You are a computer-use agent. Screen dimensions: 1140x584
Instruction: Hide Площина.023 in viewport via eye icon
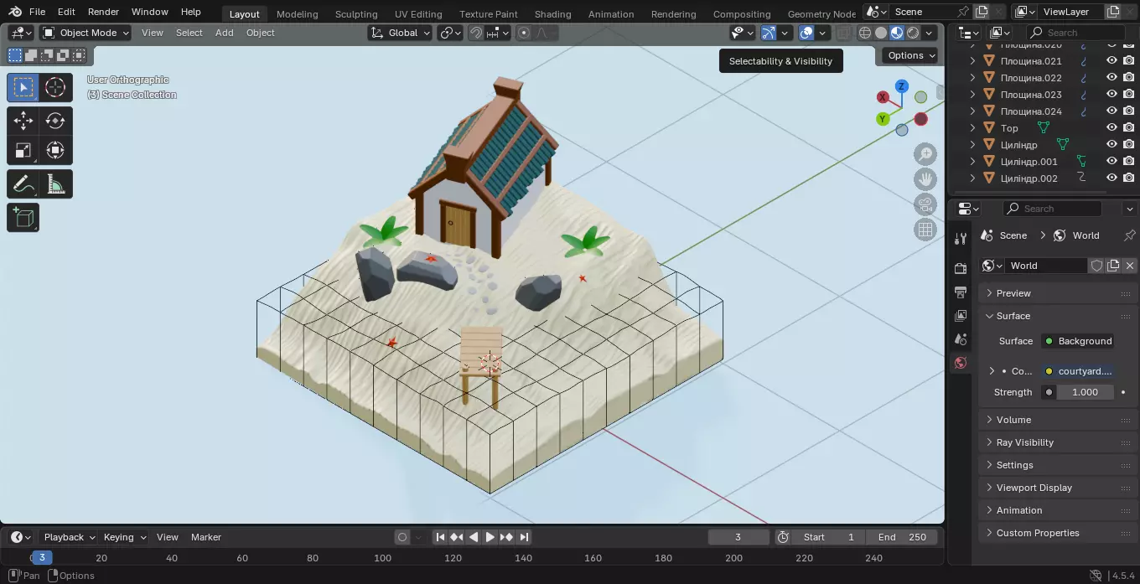tap(1111, 94)
